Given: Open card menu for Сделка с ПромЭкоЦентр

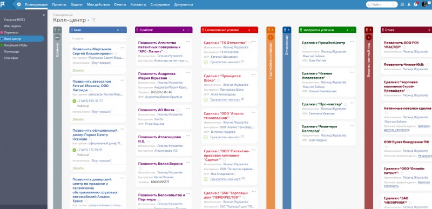Looking at the screenshot, I should (352, 42).
